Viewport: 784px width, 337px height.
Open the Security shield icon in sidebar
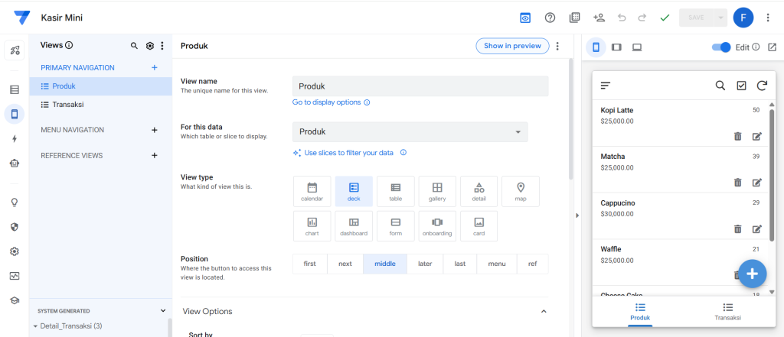14,227
